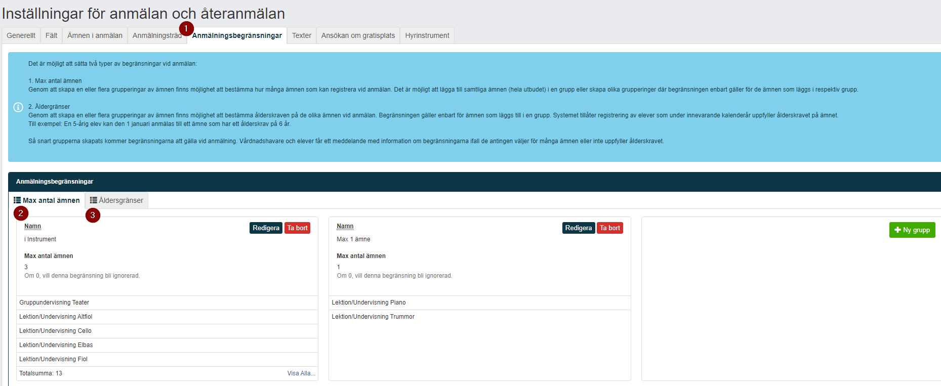Screen dimensions: 941x386
Task: Edit the i Instrument group with Redigera
Action: pyautogui.click(x=266, y=228)
